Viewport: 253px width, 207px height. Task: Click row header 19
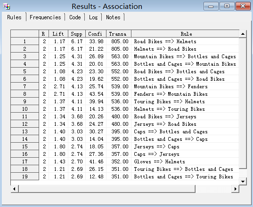pos(24,176)
